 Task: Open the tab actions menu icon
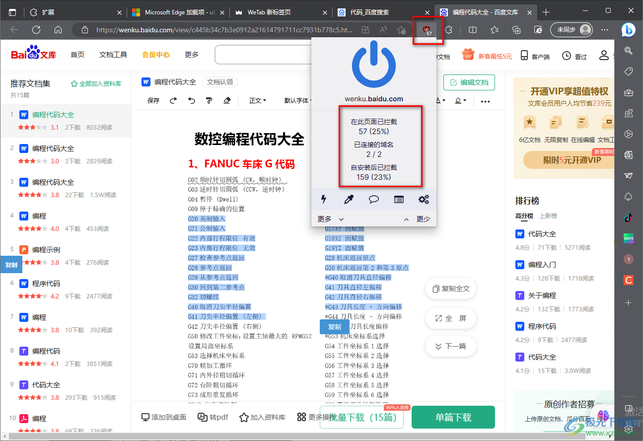coord(12,12)
